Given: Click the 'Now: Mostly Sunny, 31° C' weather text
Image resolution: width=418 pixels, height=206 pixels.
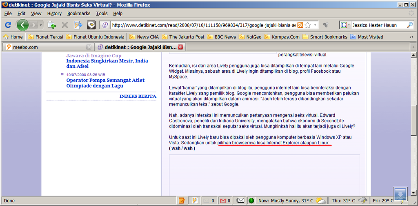Looking at the screenshot, I should click(285, 201).
